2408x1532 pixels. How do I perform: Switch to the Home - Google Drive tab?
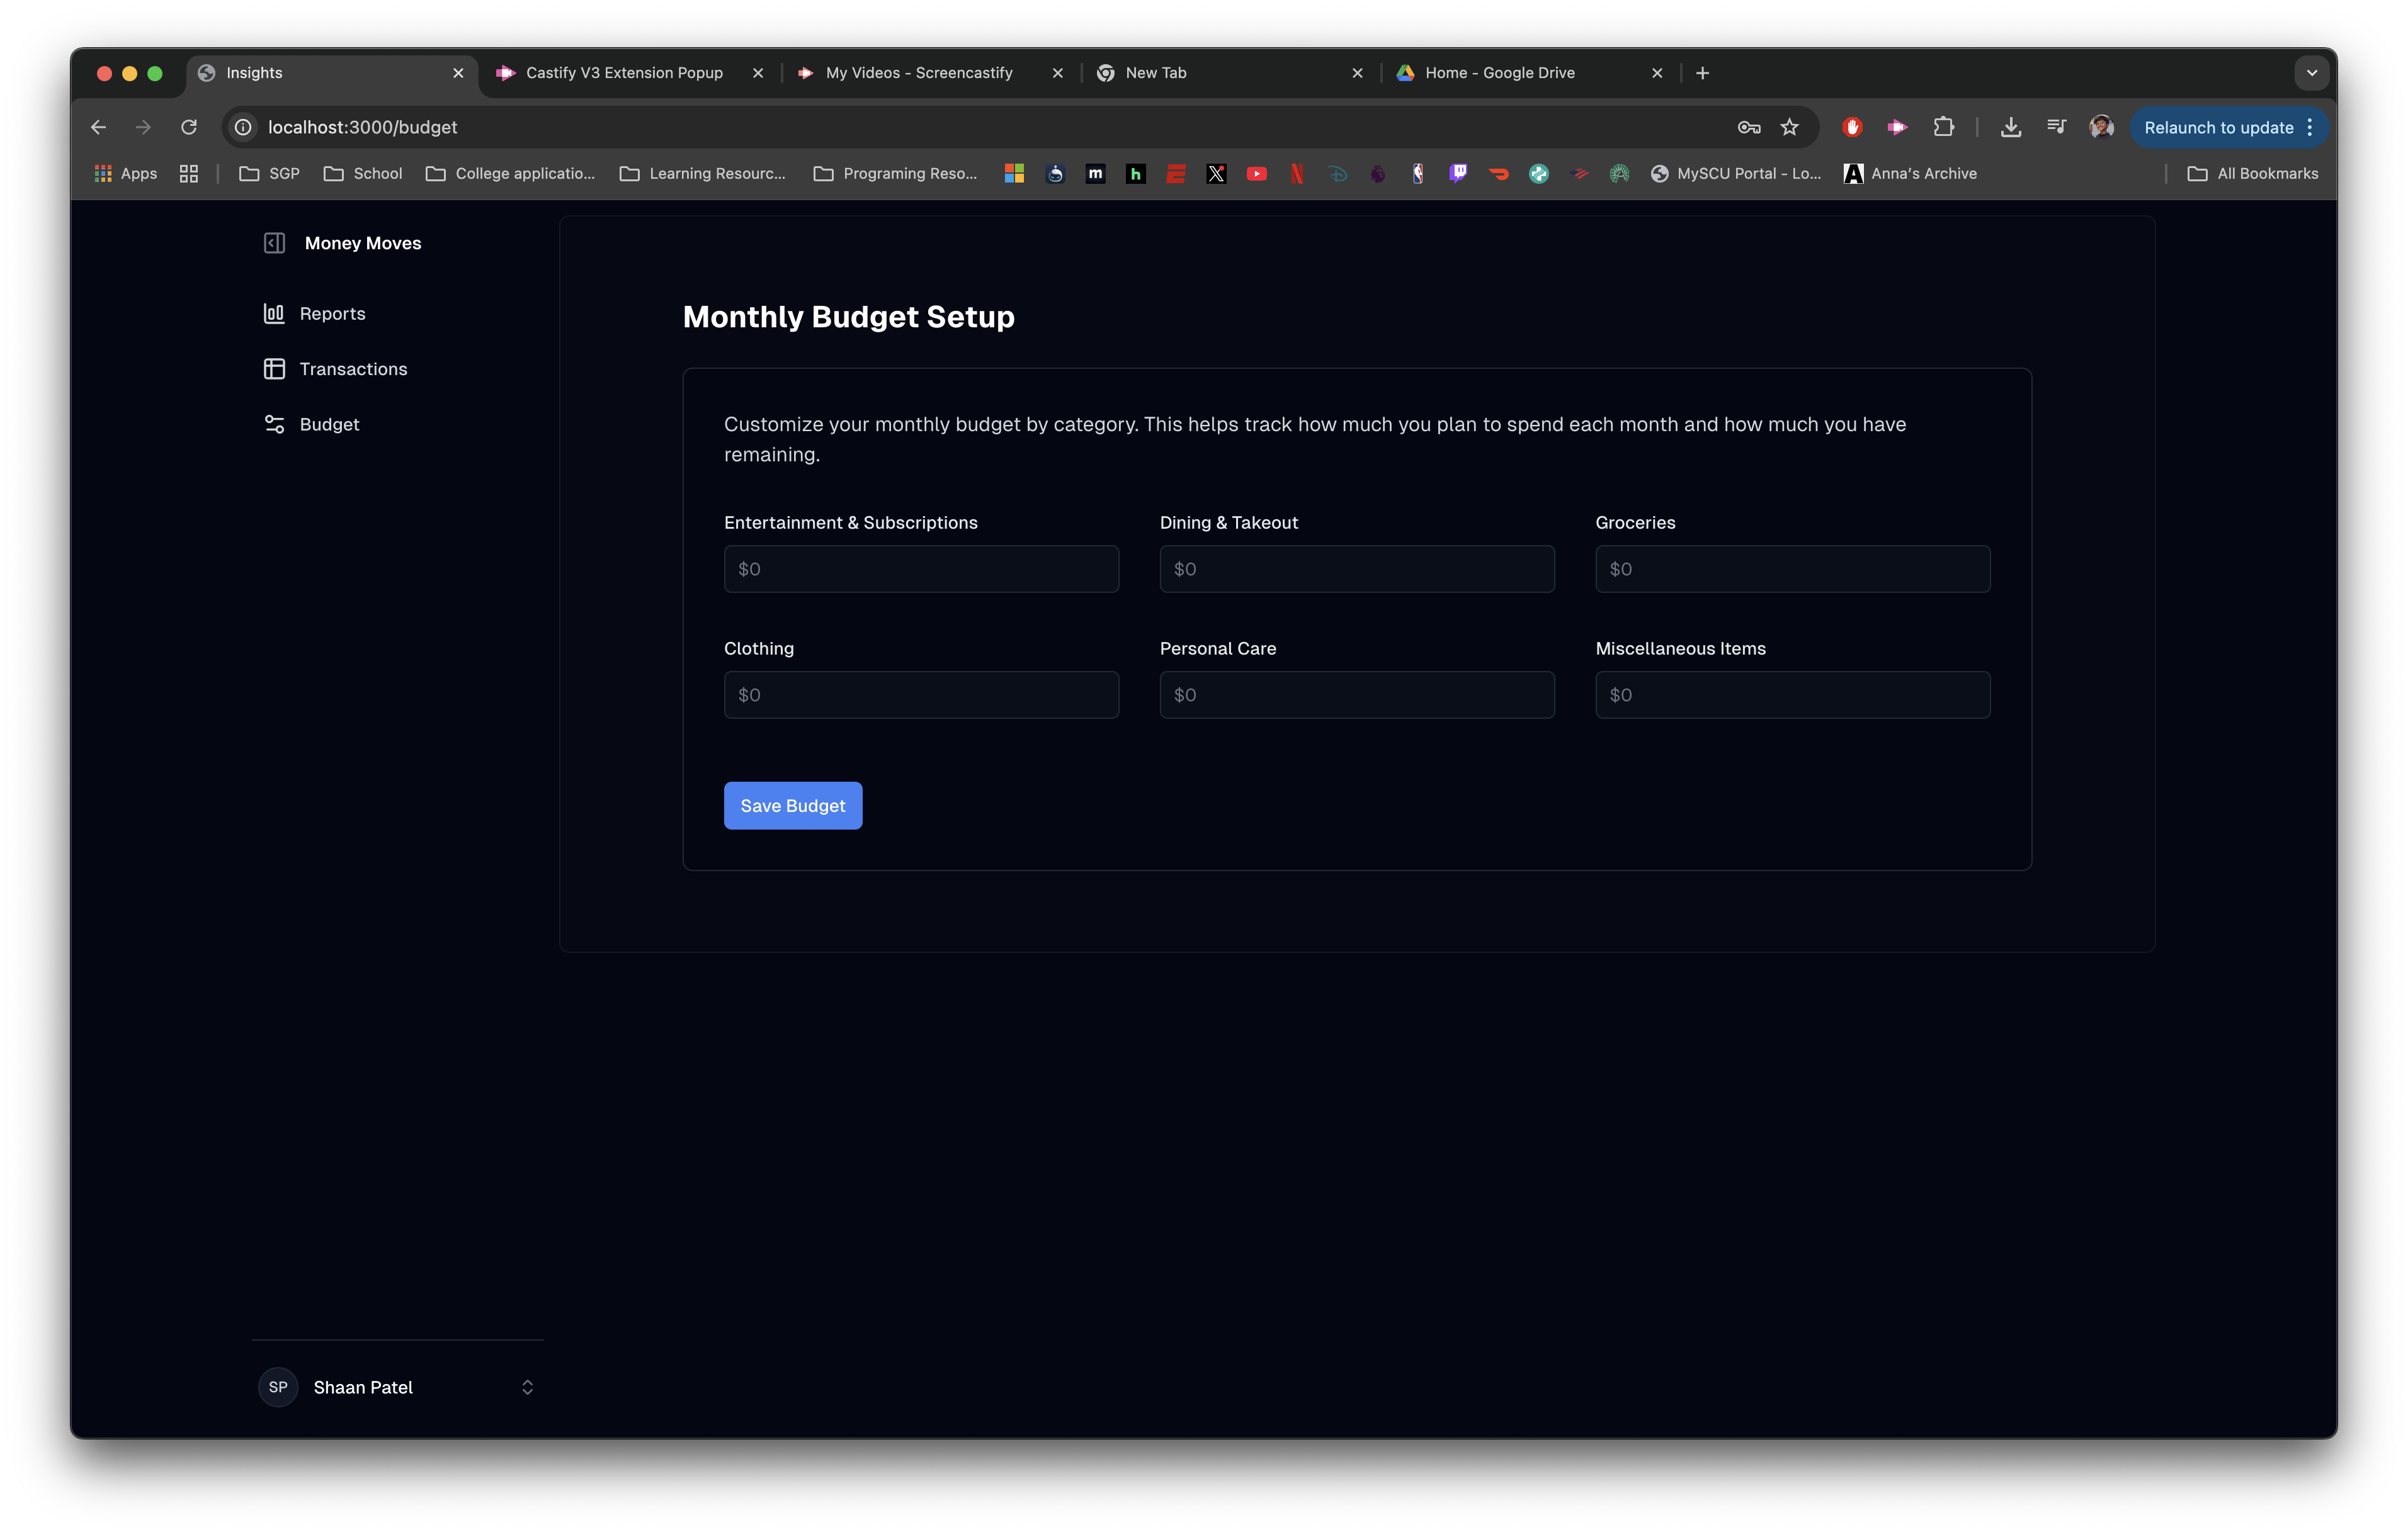tap(1499, 73)
